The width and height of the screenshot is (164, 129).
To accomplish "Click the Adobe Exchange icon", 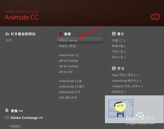I will tap(7, 118).
